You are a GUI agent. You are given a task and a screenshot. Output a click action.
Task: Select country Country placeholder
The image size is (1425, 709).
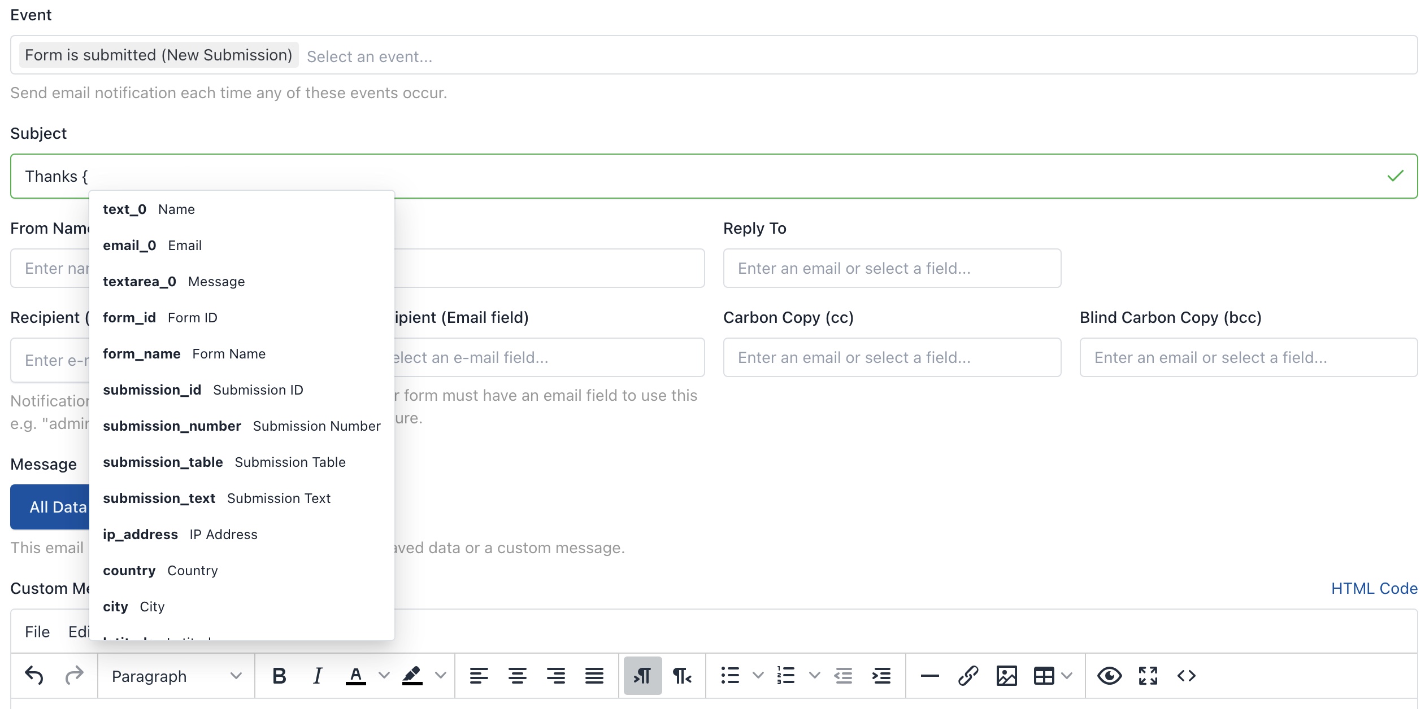pos(242,571)
